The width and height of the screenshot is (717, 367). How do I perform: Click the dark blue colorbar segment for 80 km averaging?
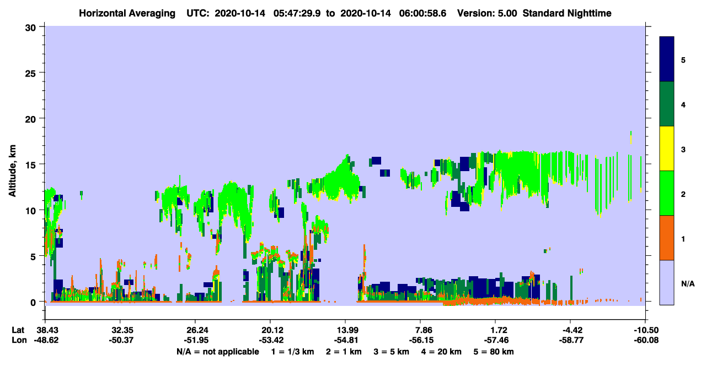pos(667,59)
